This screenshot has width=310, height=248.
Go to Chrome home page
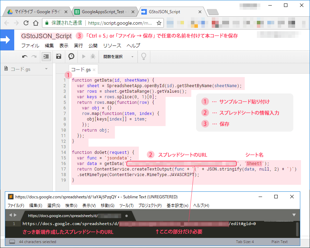tap(36, 23)
